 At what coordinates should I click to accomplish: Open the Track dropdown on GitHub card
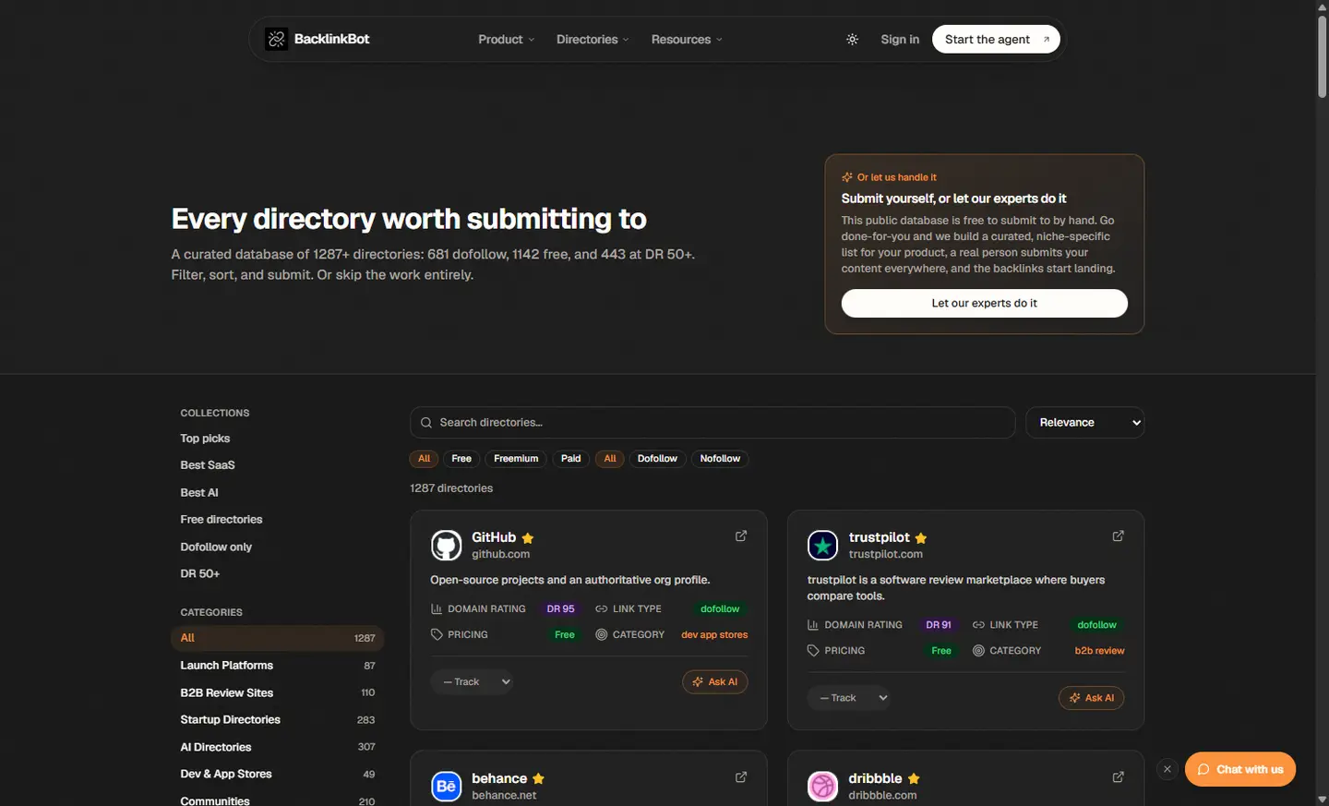(x=472, y=682)
